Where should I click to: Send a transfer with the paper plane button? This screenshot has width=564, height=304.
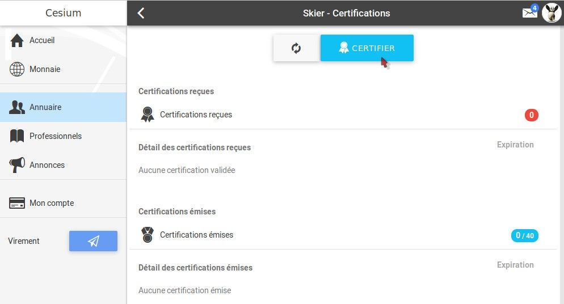point(93,240)
